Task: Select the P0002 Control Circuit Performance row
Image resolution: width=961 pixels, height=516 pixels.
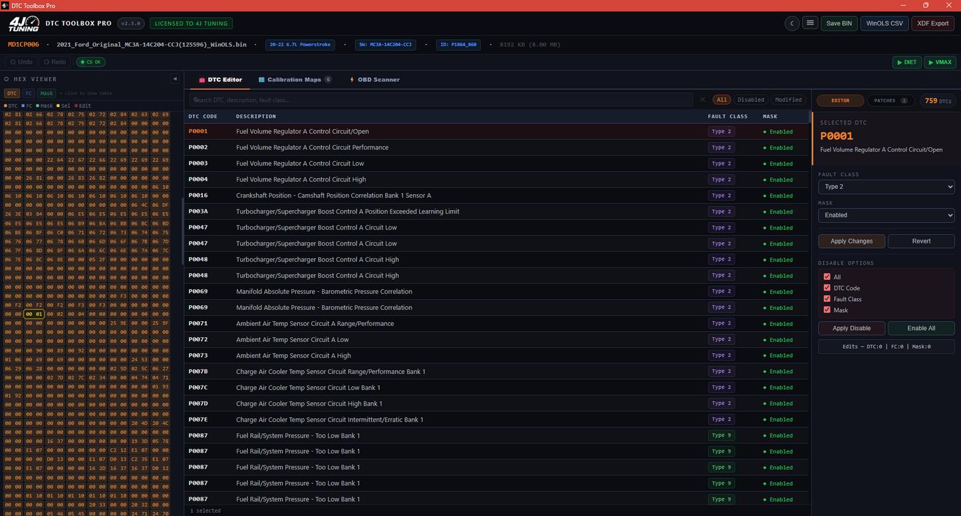Action: click(496, 148)
